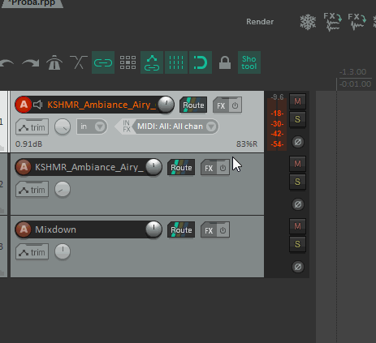Adjust pan knob on Mixdown track

click(63, 251)
